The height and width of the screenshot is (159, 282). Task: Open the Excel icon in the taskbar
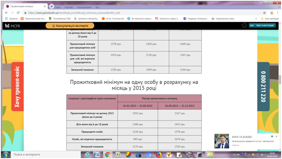point(118,155)
